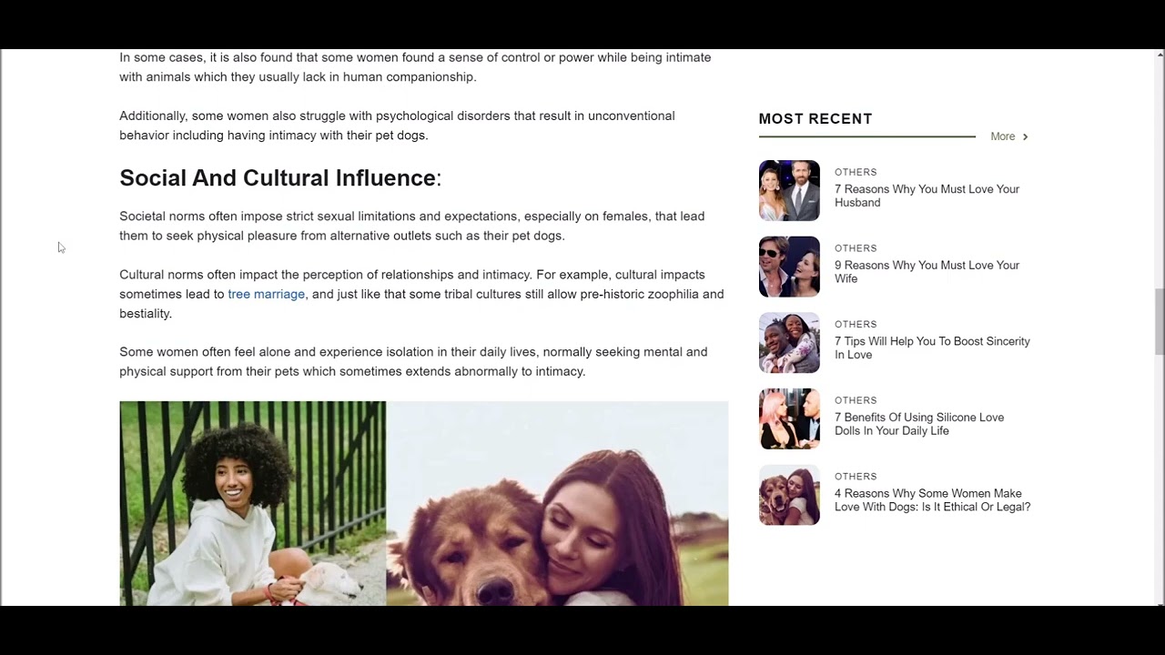The height and width of the screenshot is (655, 1165).
Task: Open '9 Reasons Why You Must Love Your Wife'
Action: tap(927, 272)
